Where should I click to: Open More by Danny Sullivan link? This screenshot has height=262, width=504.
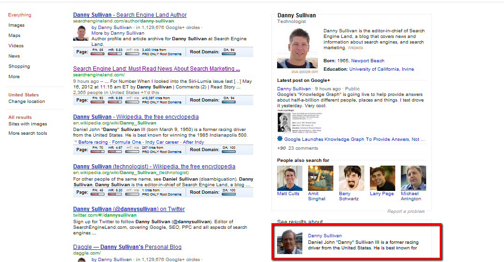click(x=118, y=33)
